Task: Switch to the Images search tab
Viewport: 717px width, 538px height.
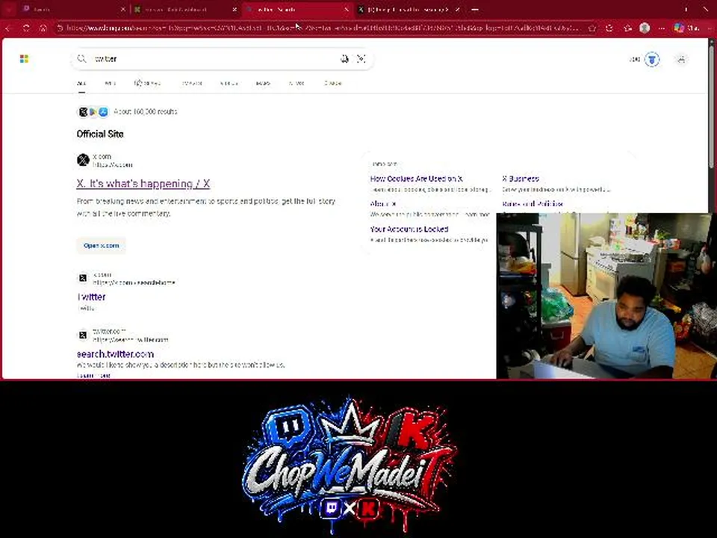Action: pos(192,83)
